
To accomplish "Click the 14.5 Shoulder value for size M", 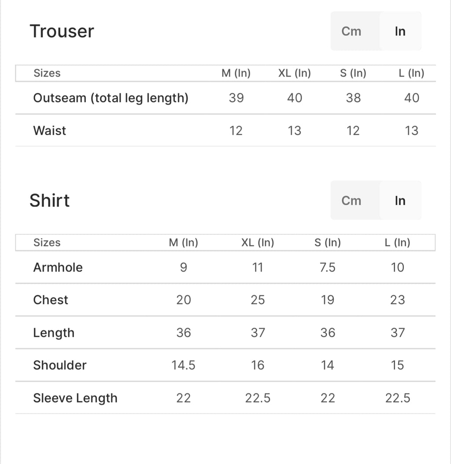I will coord(183,365).
